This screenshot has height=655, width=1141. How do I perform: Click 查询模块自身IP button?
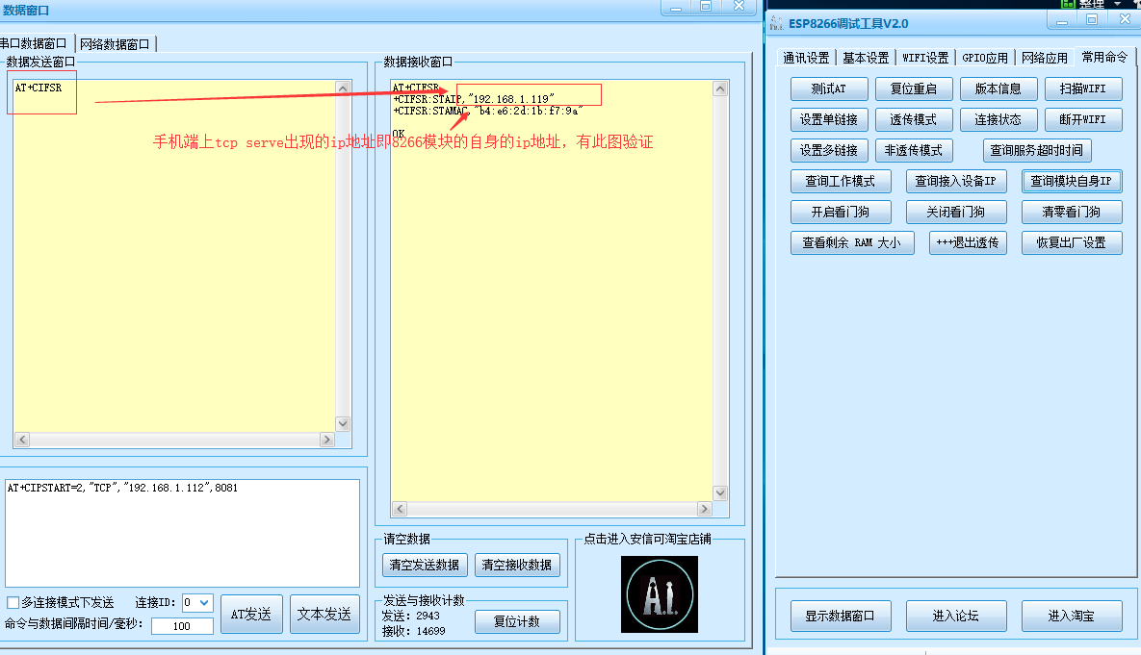pyautogui.click(x=1072, y=181)
